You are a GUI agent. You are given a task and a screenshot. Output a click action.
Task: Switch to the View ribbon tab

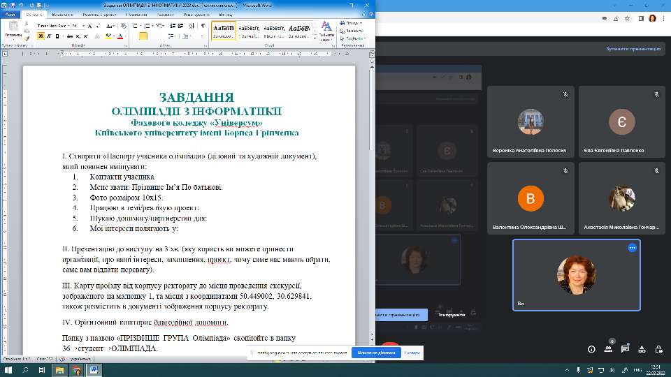pyautogui.click(x=225, y=15)
